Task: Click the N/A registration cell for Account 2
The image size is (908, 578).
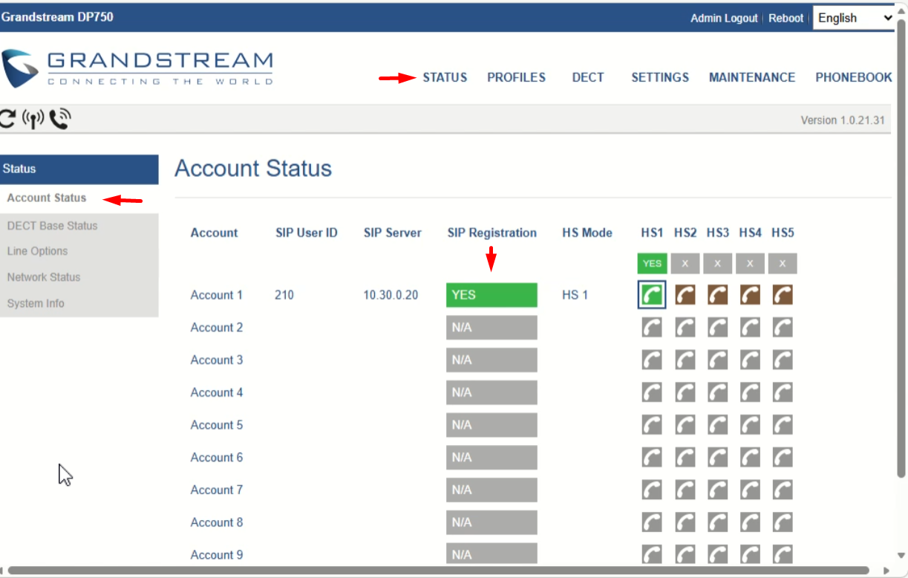Action: (x=491, y=328)
